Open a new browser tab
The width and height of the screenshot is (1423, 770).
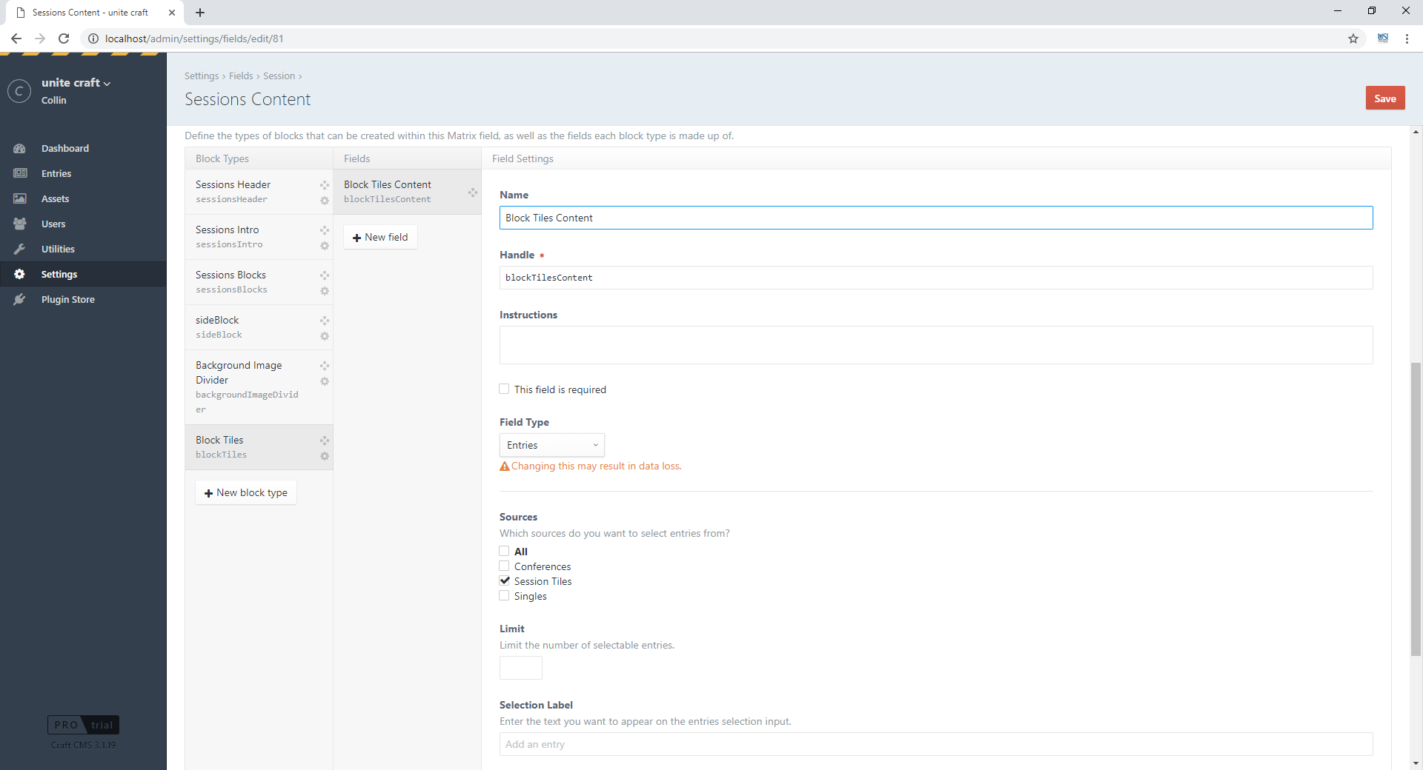[x=200, y=13]
